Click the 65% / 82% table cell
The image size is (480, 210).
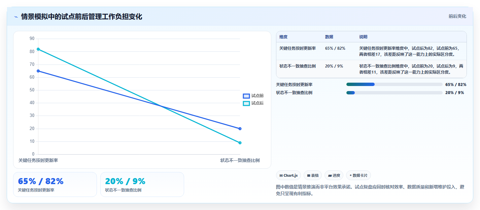335,48
